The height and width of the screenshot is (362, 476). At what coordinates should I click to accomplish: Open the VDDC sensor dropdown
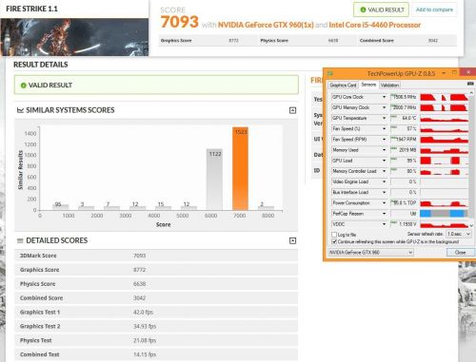pyautogui.click(x=384, y=224)
